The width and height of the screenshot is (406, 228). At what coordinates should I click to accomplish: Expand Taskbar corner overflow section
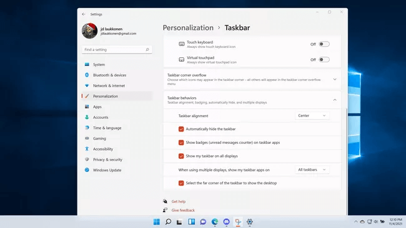pos(335,79)
